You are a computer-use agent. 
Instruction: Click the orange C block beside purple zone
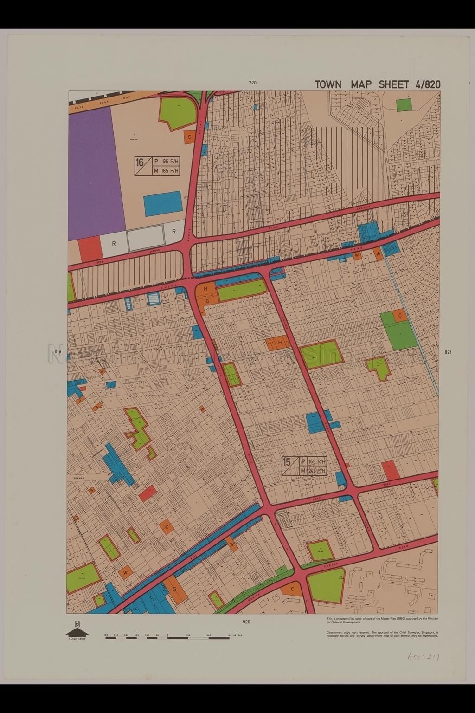(x=189, y=136)
